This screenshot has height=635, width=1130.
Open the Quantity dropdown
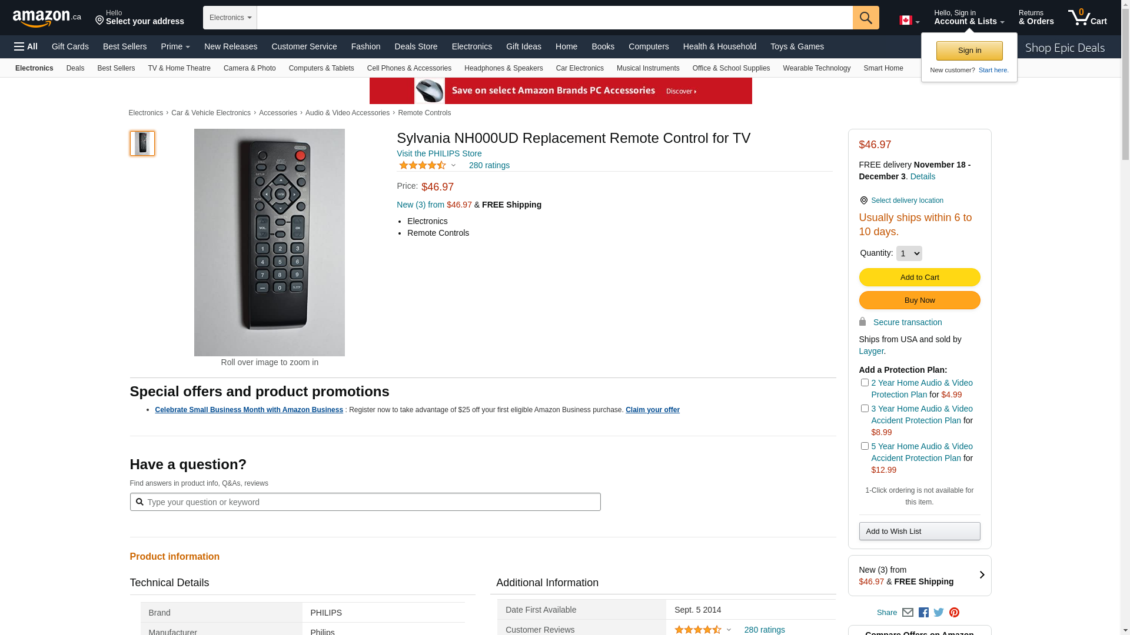coord(909,253)
